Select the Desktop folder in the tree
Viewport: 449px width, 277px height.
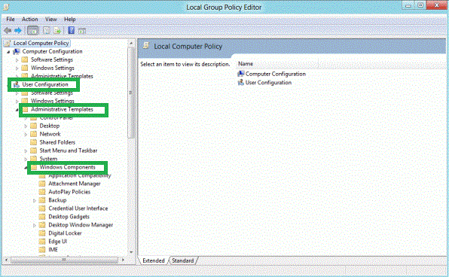click(x=50, y=126)
